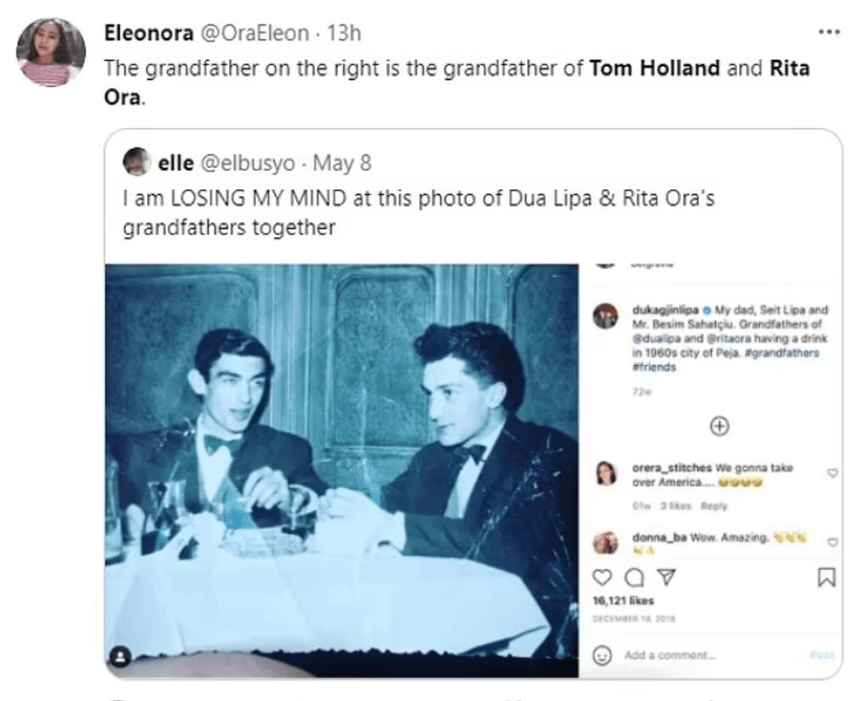Open the #grandfathers hashtag
864x701 pixels.
pyautogui.click(x=786, y=354)
